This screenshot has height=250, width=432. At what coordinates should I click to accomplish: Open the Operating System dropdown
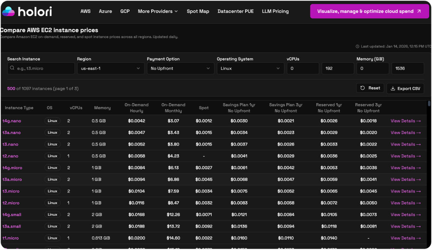[x=250, y=68]
